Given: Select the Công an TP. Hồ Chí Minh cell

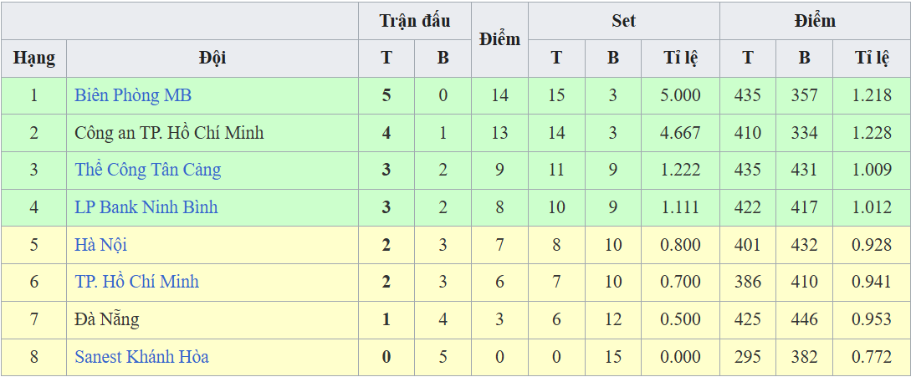Looking at the screenshot, I should [x=169, y=133].
